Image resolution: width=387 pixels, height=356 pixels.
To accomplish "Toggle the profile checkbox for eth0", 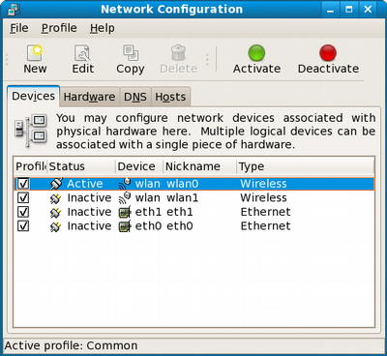I will 23,226.
